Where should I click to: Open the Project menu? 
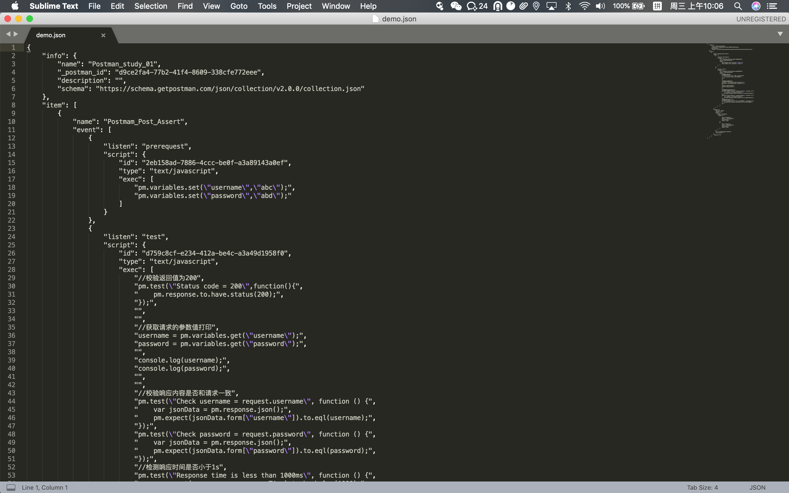(299, 6)
